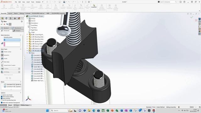Cancel the mate with the red X

[4, 24]
